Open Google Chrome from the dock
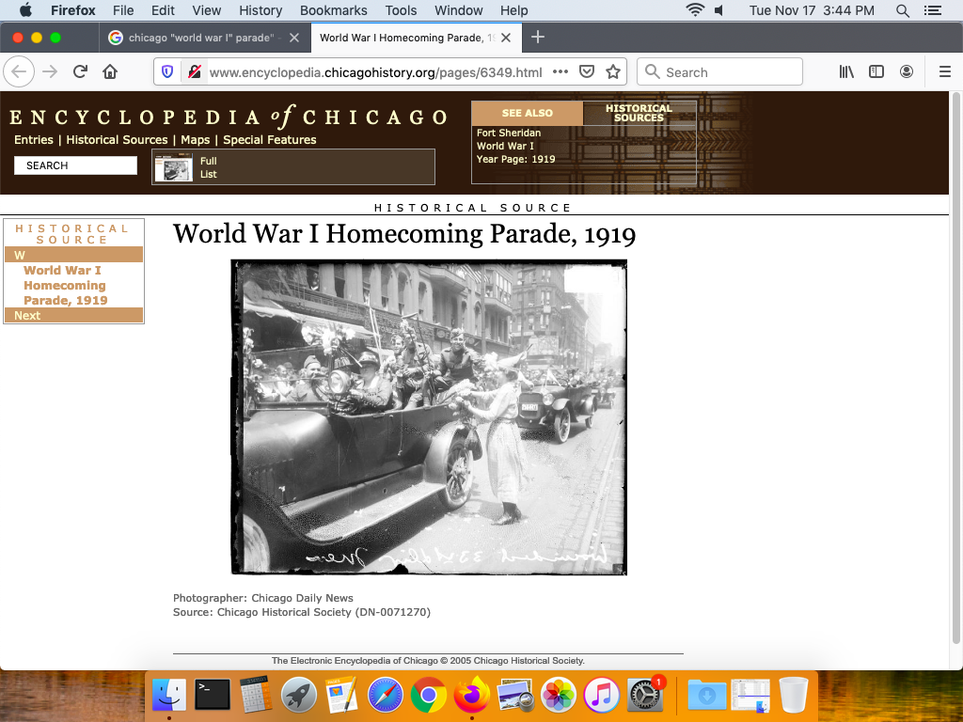 (428, 696)
